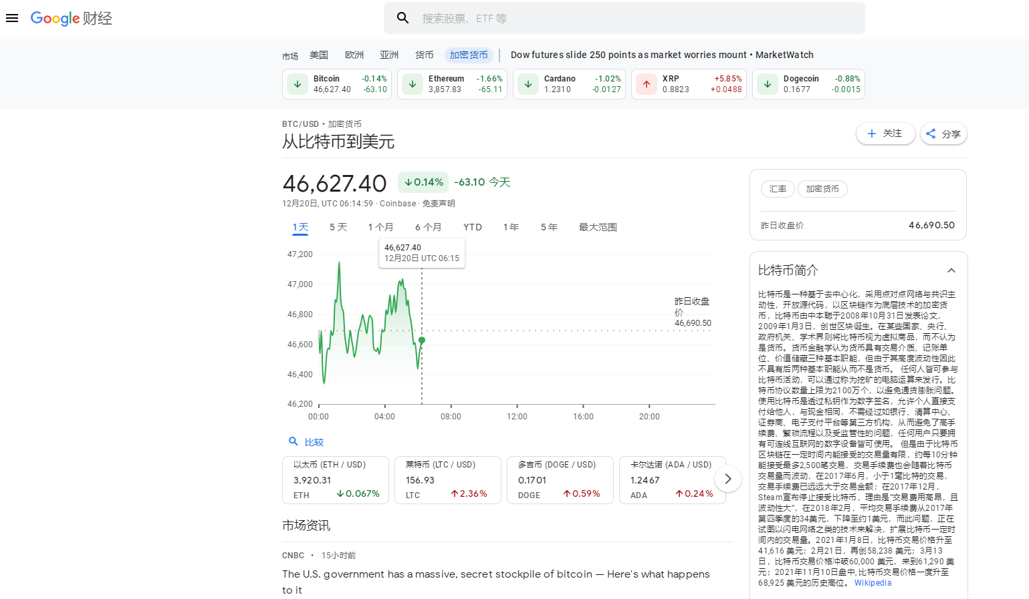The height and width of the screenshot is (599, 1029).
Task: Select the YTD chart range tab
Action: [473, 227]
